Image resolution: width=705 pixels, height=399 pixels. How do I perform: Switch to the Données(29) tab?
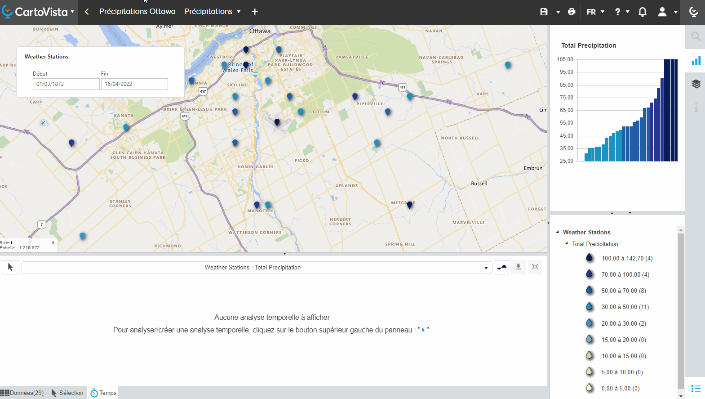coord(22,393)
